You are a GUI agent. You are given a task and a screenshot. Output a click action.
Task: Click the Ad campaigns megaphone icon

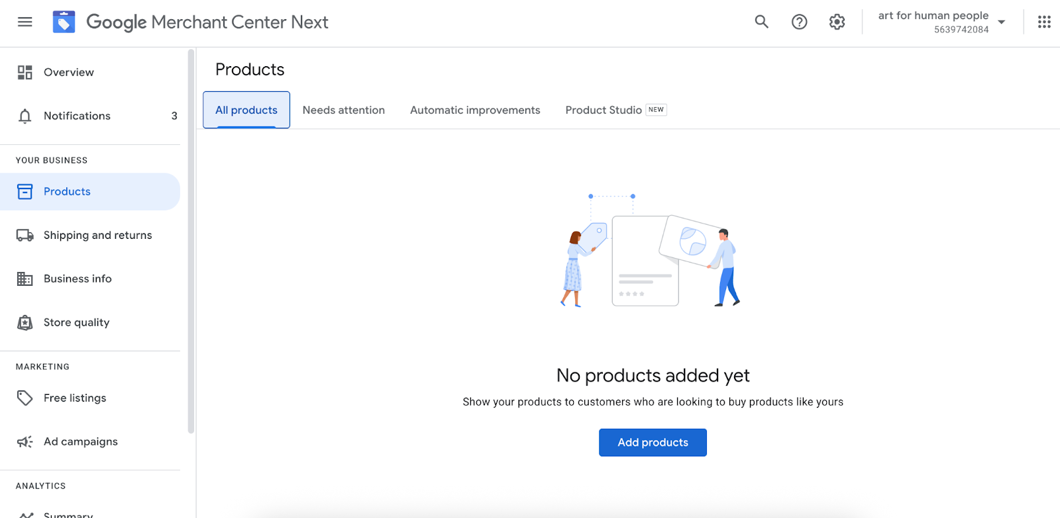pyautogui.click(x=25, y=442)
